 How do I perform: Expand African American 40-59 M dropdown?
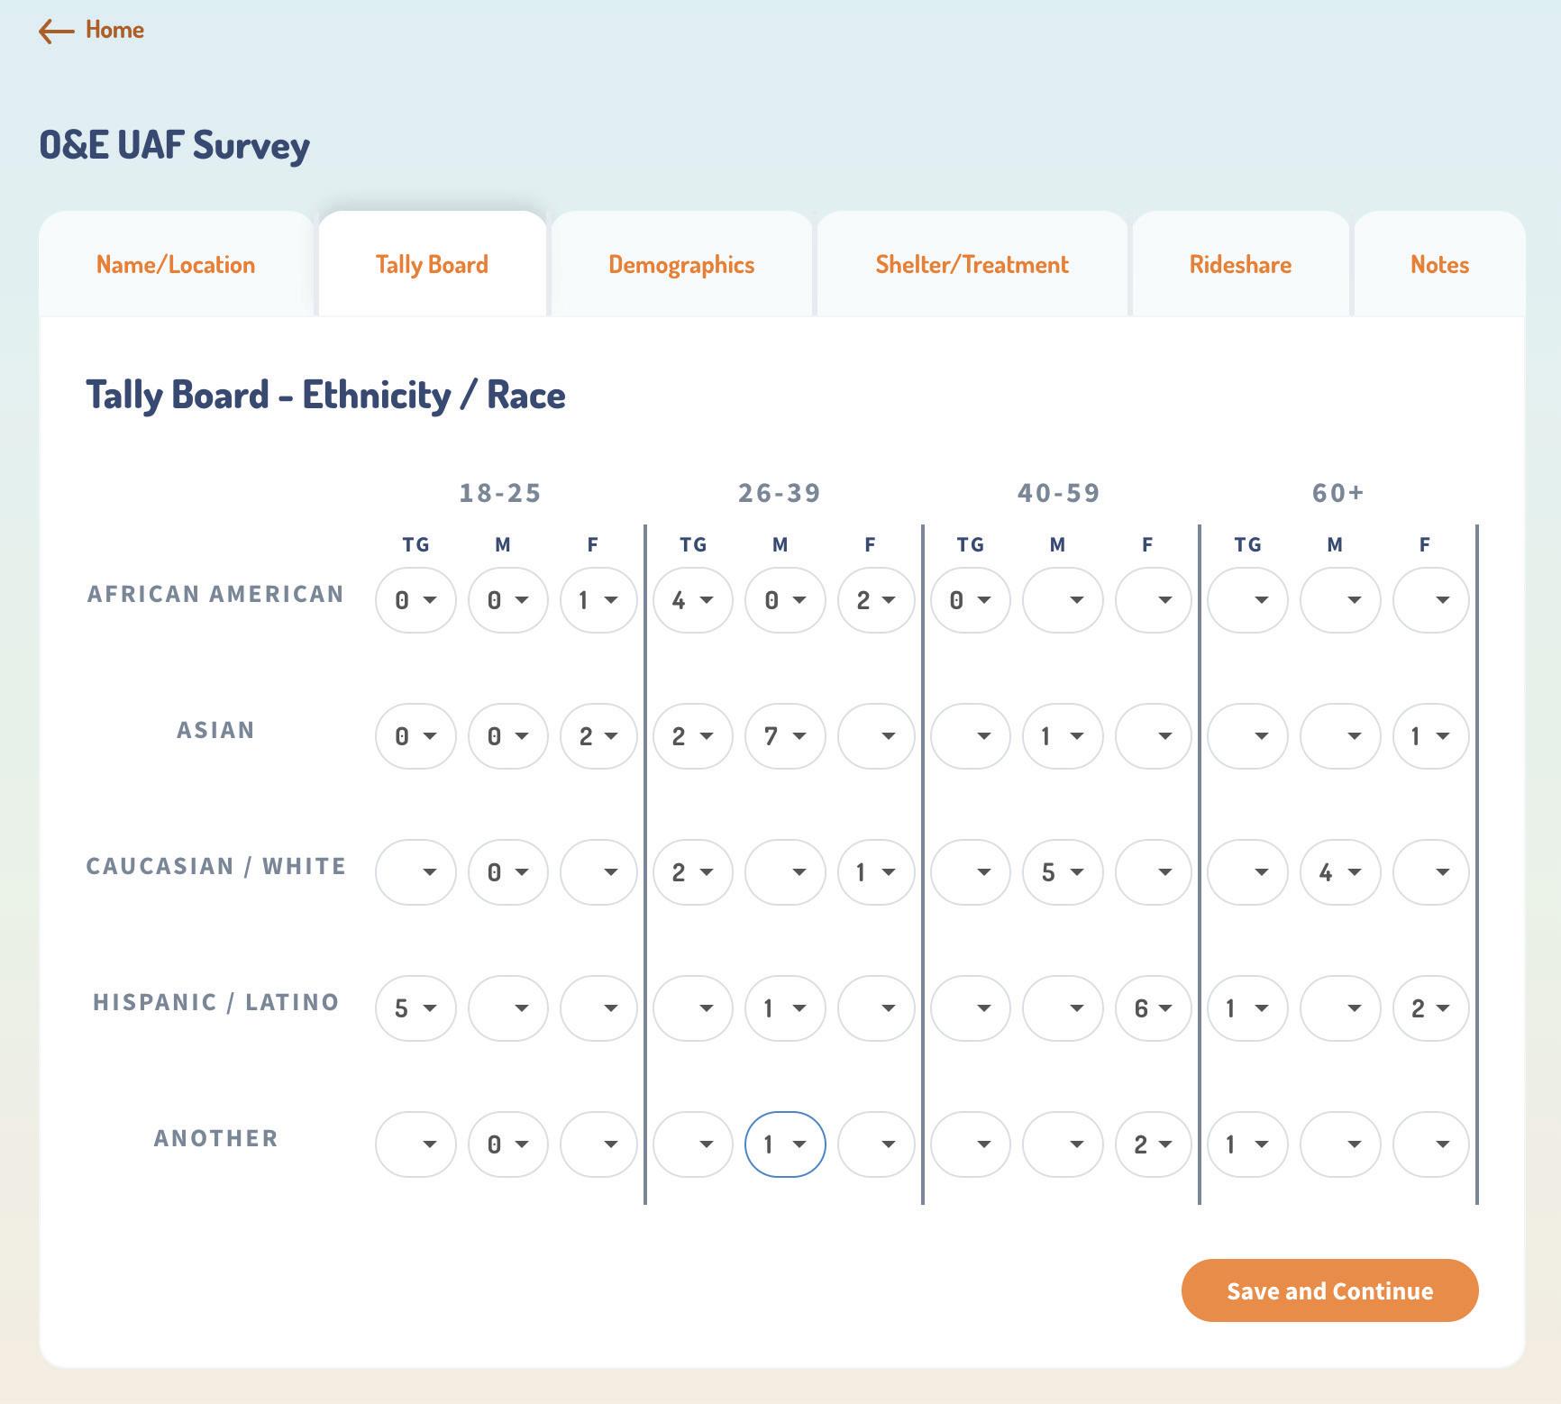coord(1063,600)
